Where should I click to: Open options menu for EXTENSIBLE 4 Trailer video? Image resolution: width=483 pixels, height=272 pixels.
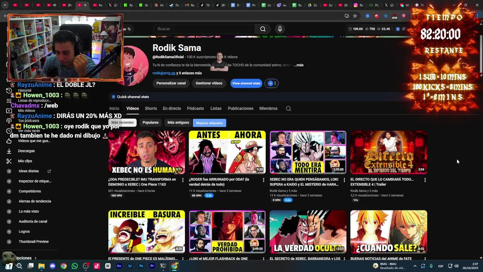425,180
